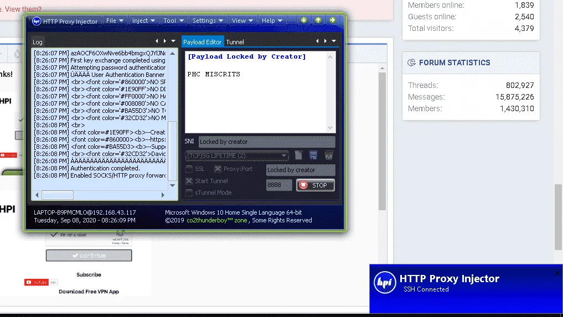Click the green up-arrow button in title bar
The width and height of the screenshot is (563, 317).
[x=318, y=20]
